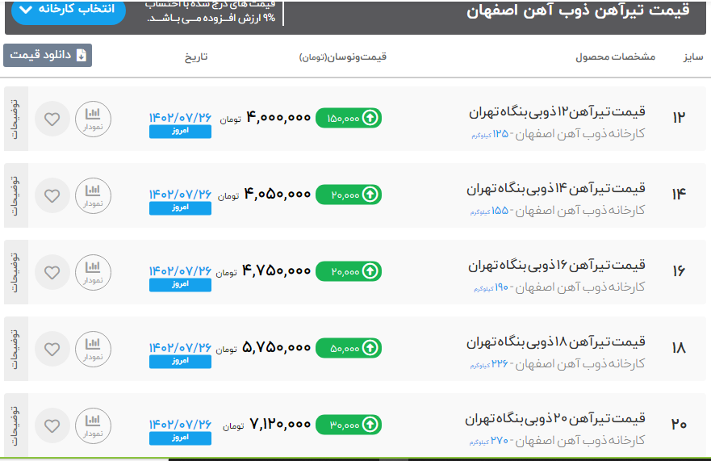Open قیمت تیرآهن 18 ذوبی بنگاه تهران link
The width and height of the screenshot is (711, 461).
coord(556,342)
